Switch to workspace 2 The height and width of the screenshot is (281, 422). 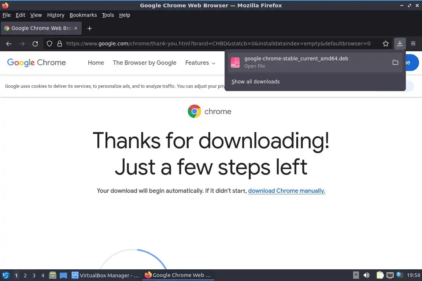[25, 276]
